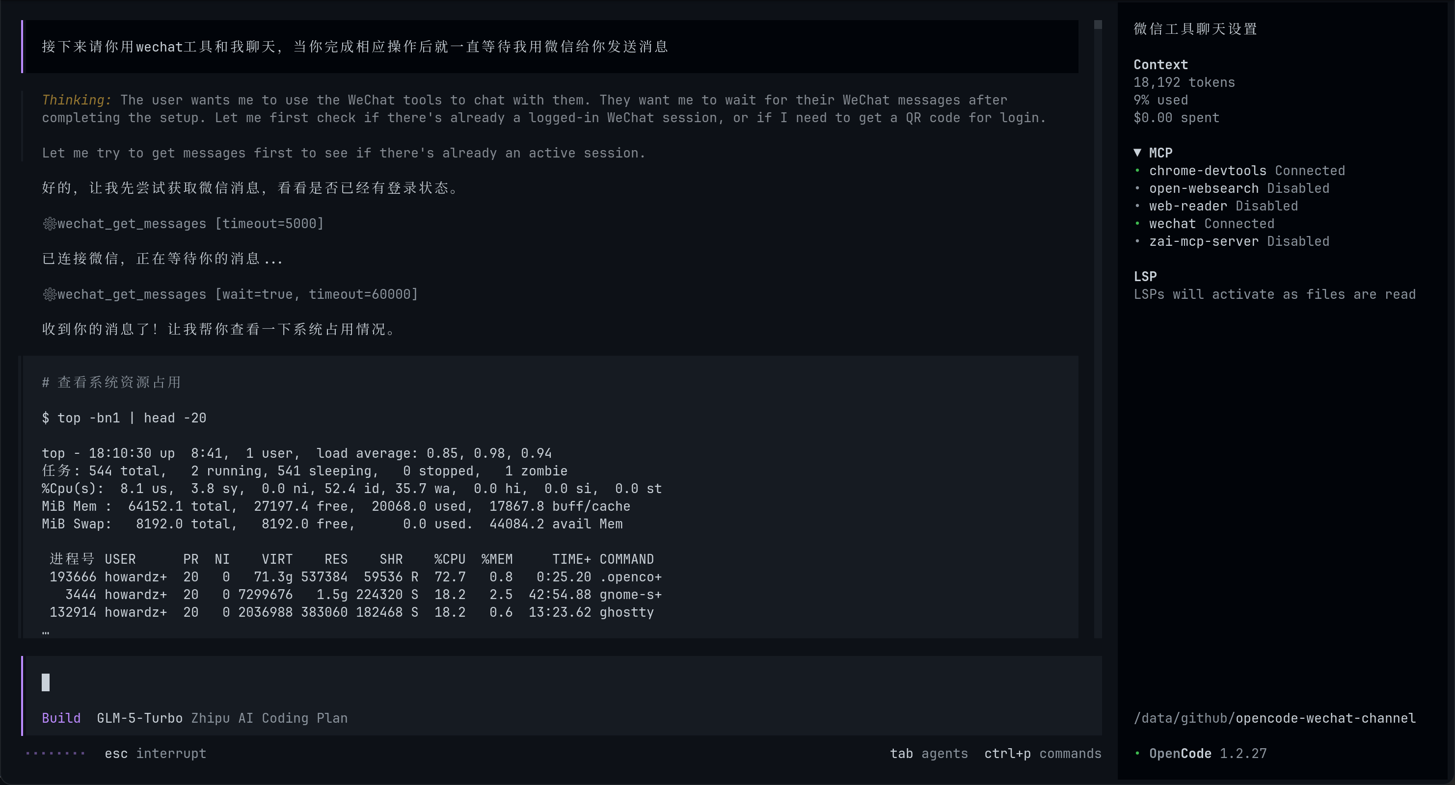1455x785 pixels.
Task: Collapse the MCP section triangle
Action: coord(1137,153)
